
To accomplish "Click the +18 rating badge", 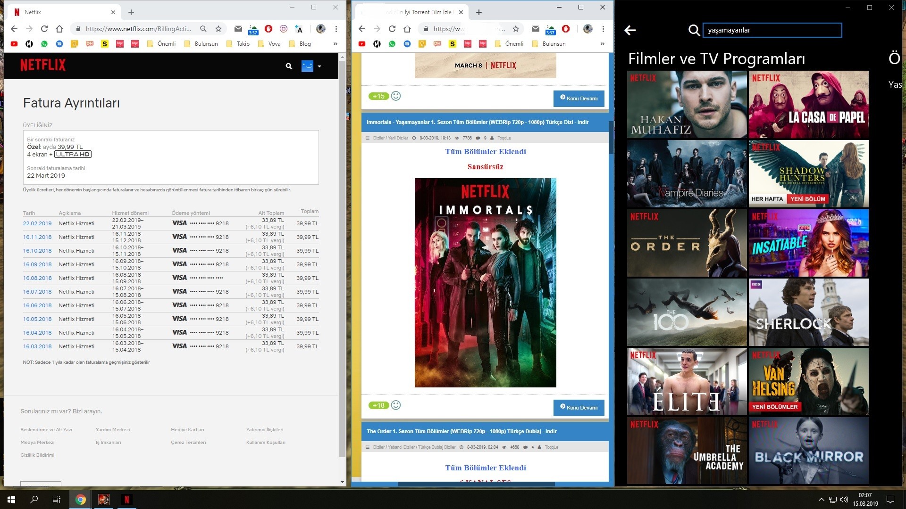I will point(378,405).
